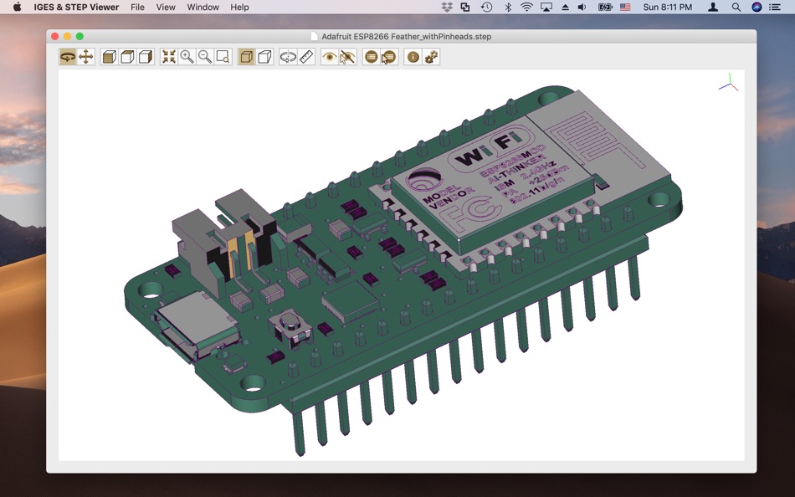Screen dimensions: 795x497
Task: Click the Bluetooth menu bar icon
Action: point(507,7)
